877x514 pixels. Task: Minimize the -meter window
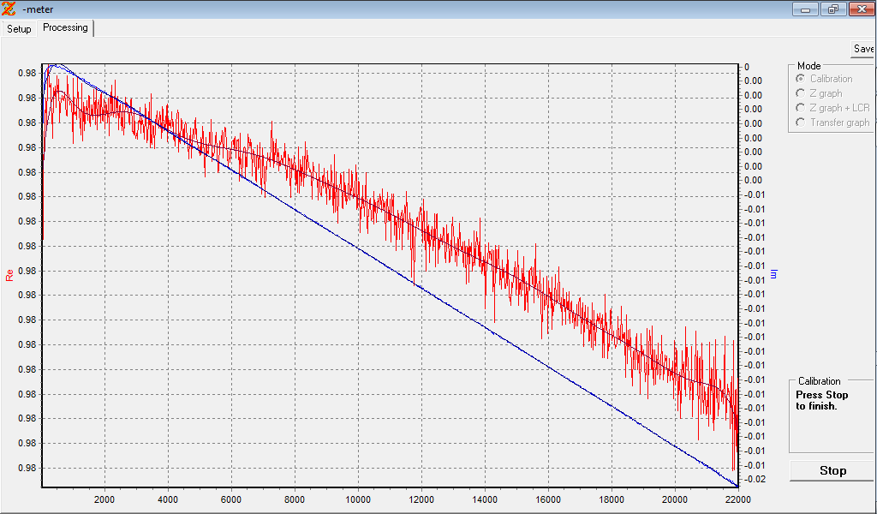point(804,9)
